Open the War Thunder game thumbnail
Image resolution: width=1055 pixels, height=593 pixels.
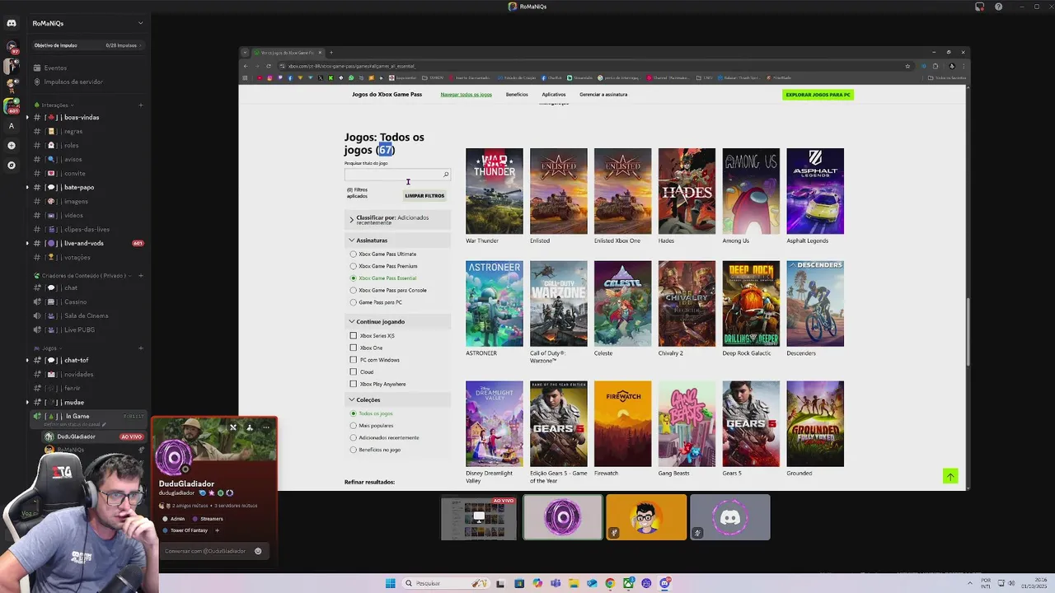click(x=494, y=191)
